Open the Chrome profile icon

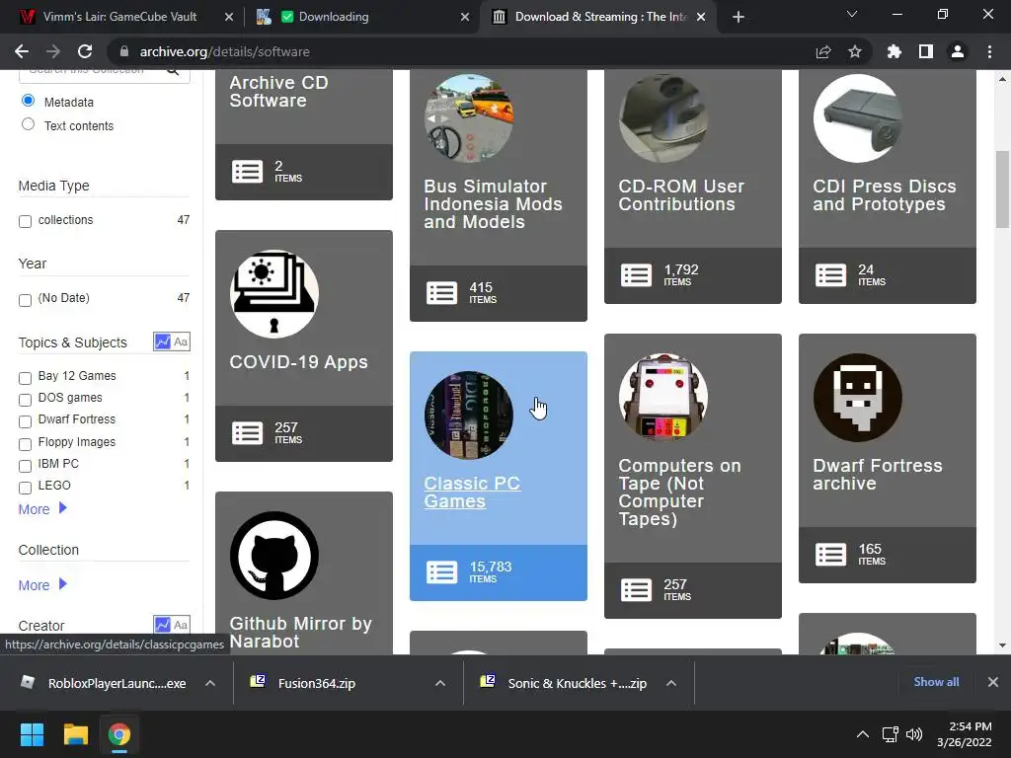tap(958, 51)
